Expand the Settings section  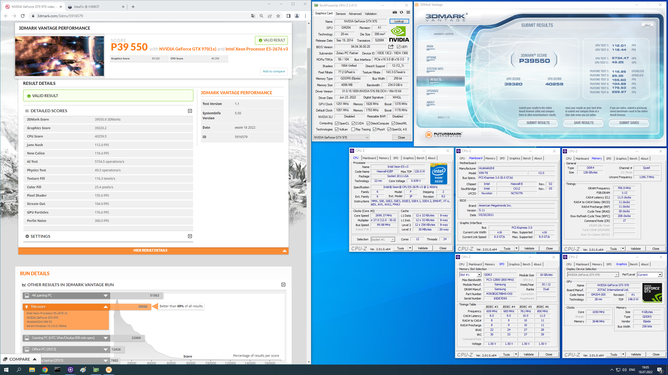click(190, 236)
